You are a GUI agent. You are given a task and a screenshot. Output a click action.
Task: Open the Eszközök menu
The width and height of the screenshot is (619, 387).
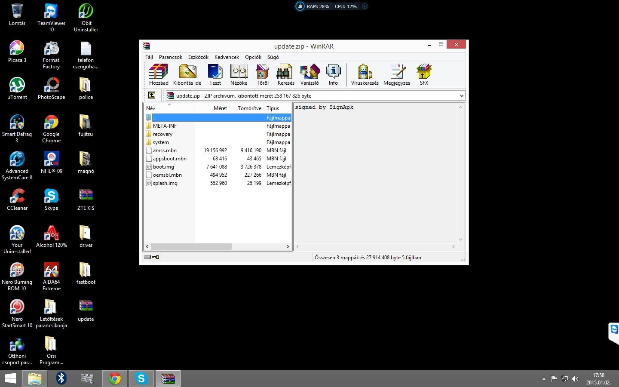(x=198, y=57)
